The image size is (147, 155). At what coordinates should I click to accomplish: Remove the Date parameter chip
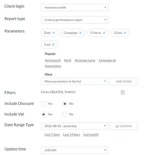[54, 33]
